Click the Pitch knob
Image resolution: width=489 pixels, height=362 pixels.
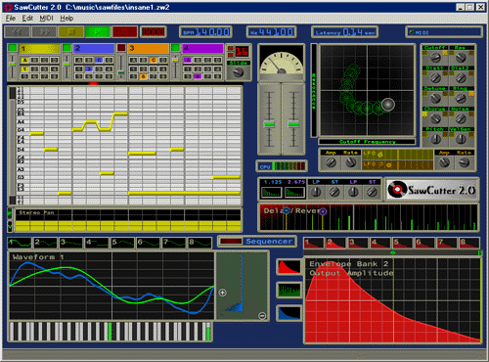point(435,139)
